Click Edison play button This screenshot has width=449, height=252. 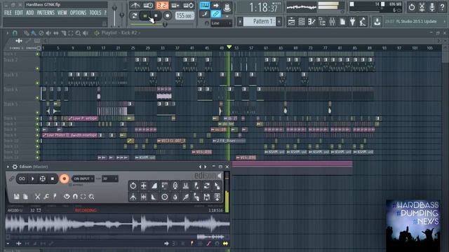[32, 179]
